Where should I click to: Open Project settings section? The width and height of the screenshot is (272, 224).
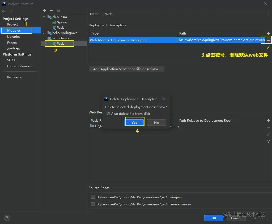click(x=12, y=24)
